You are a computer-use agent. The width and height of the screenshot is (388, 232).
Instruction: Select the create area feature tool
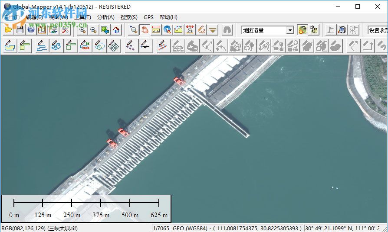(x=10, y=45)
